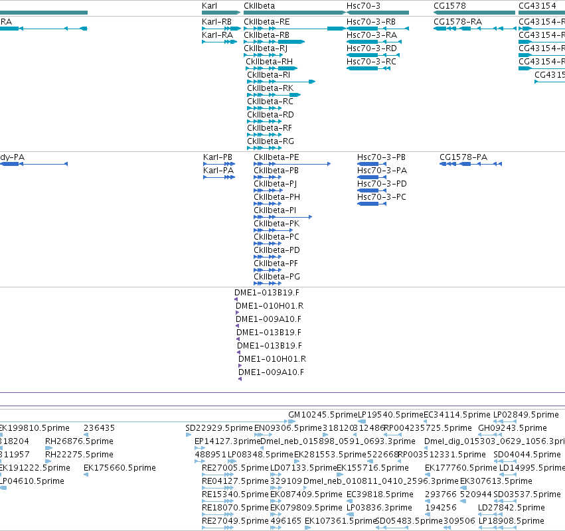Select the Karl-RB transcript label
The width and height of the screenshot is (565, 531).
[216, 22]
